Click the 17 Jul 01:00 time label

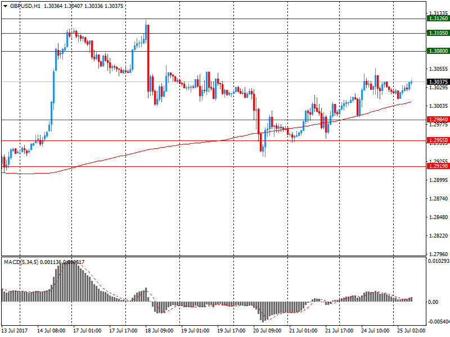click(x=87, y=331)
